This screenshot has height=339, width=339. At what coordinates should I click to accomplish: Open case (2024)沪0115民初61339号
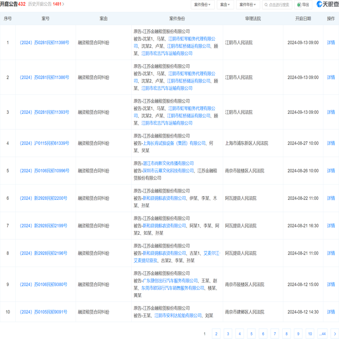click(x=44, y=143)
